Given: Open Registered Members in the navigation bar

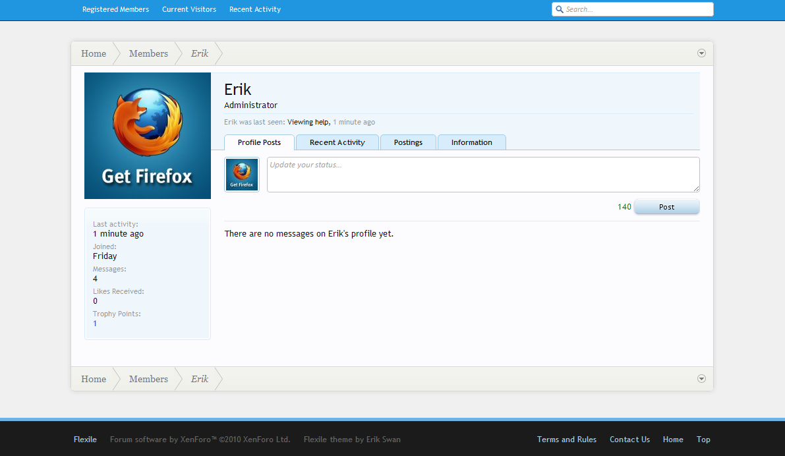Looking at the screenshot, I should [115, 9].
